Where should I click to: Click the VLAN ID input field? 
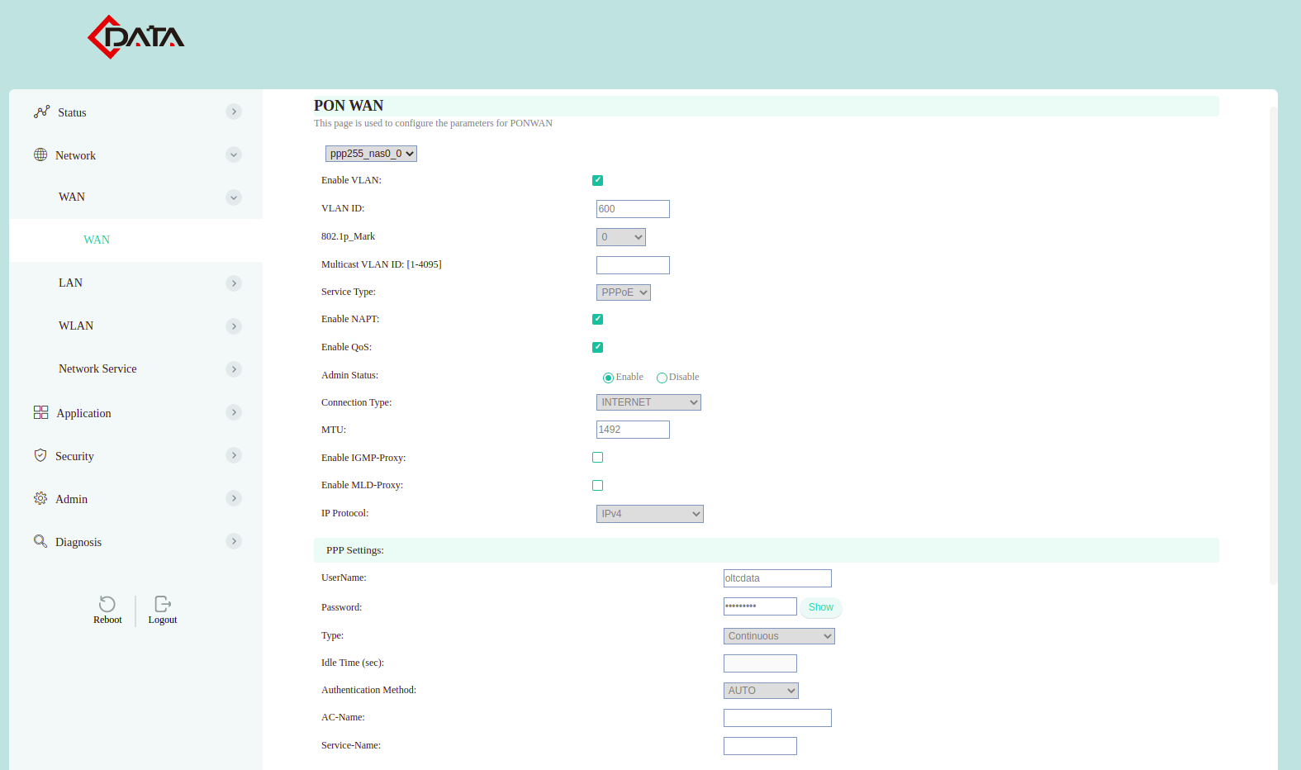(x=633, y=209)
